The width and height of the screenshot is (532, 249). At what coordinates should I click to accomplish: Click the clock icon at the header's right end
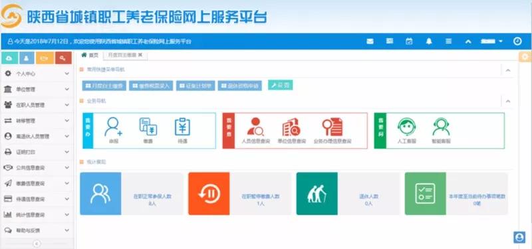coord(517,41)
